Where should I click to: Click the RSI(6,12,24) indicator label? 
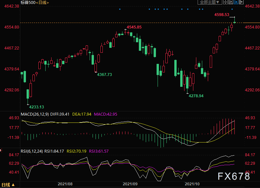[x=32, y=151]
